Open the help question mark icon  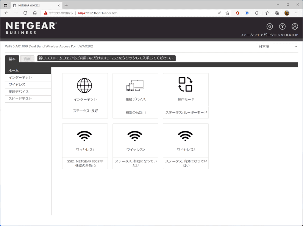pos(282,26)
